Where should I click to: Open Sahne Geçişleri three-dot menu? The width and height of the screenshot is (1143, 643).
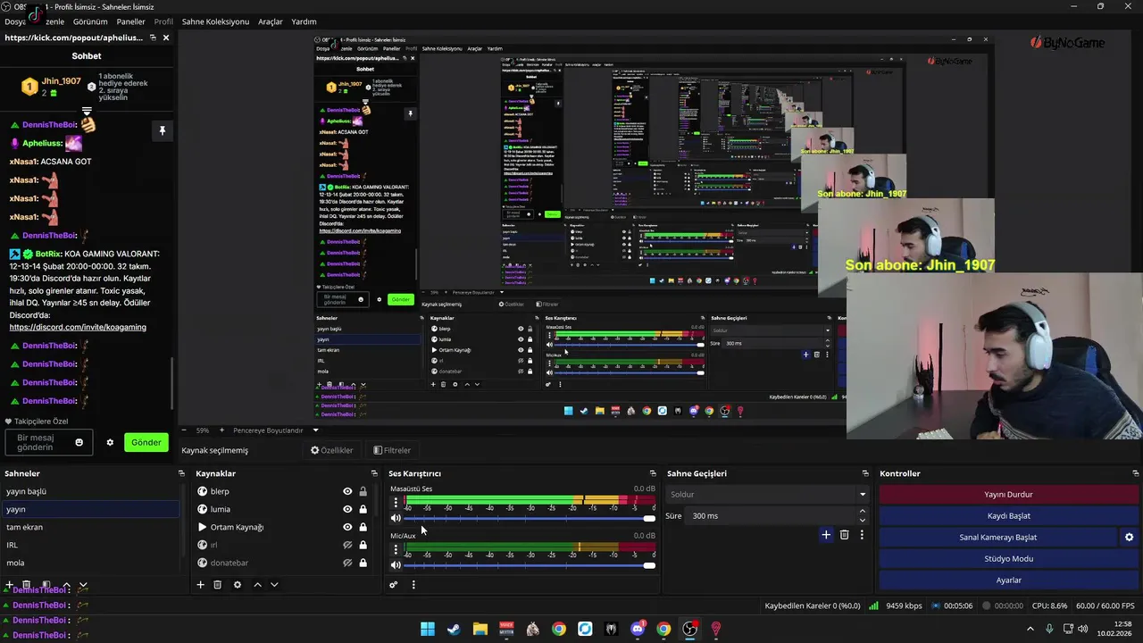pos(862,535)
